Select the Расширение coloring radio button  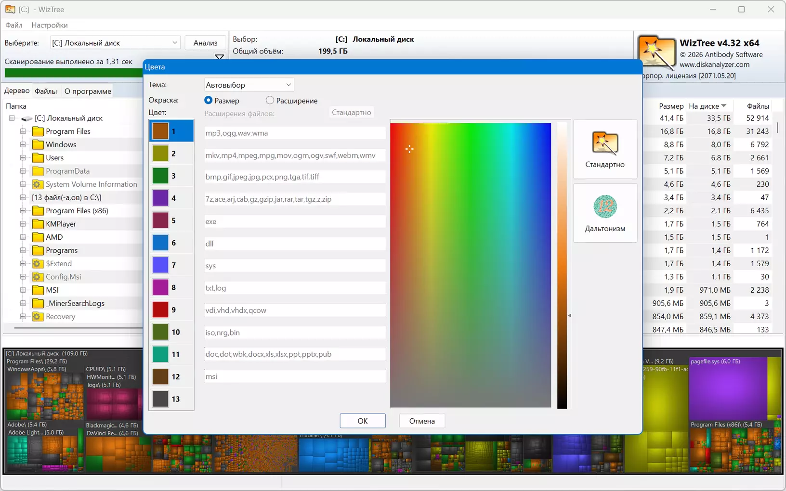[x=270, y=100]
